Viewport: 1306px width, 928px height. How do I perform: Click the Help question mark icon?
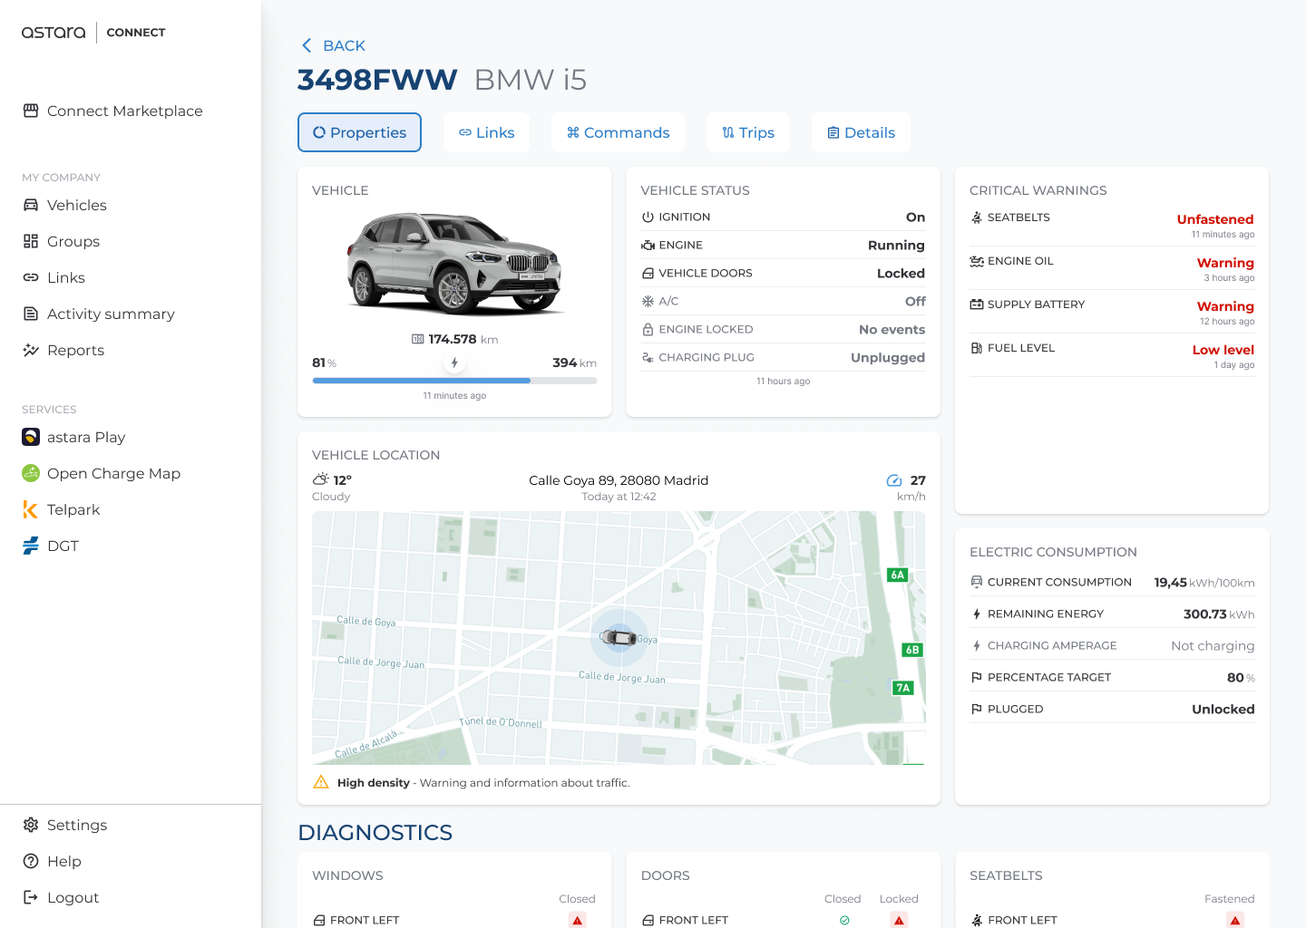(x=31, y=861)
